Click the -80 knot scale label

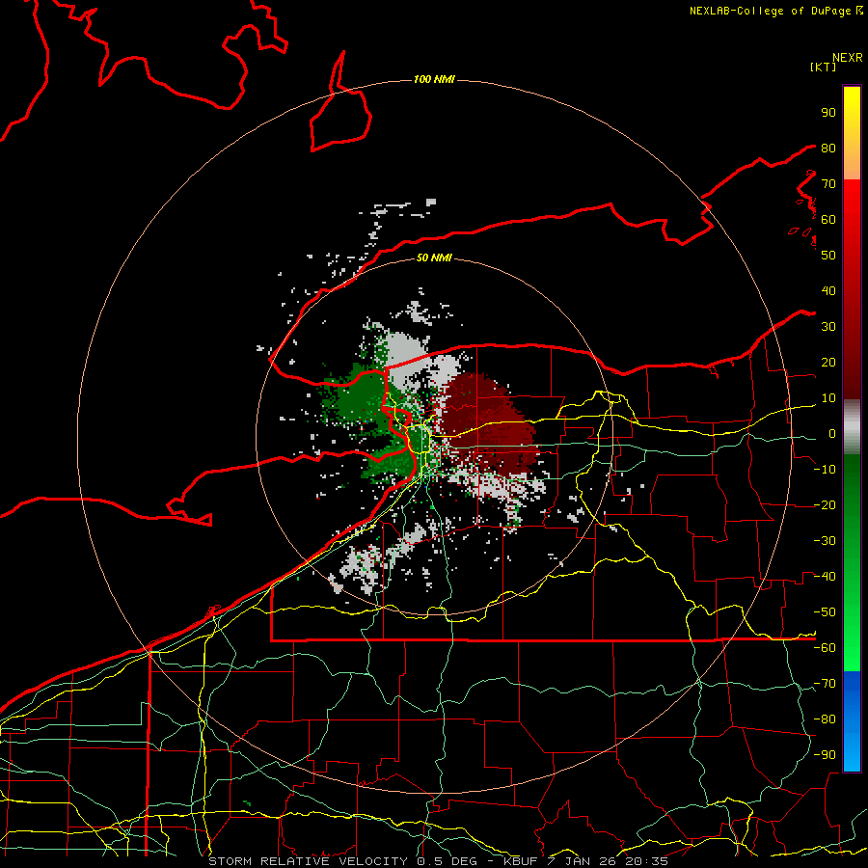point(825,719)
